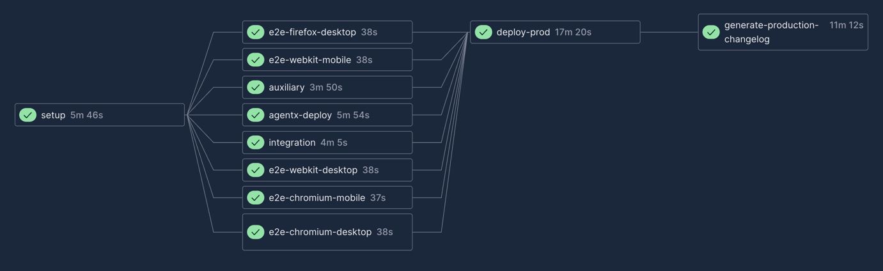Click success icon for e2e-firefox-desktop
The image size is (883, 271).
pos(256,32)
